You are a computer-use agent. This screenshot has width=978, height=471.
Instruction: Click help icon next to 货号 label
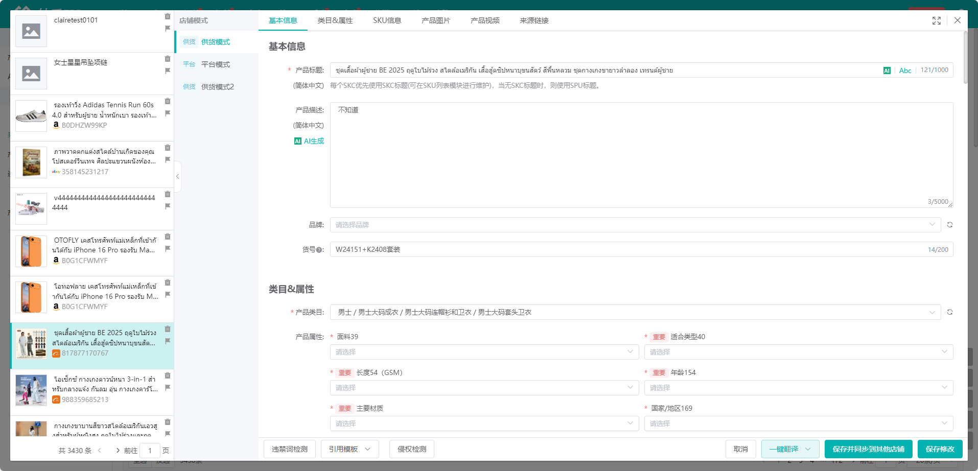pyautogui.click(x=319, y=250)
